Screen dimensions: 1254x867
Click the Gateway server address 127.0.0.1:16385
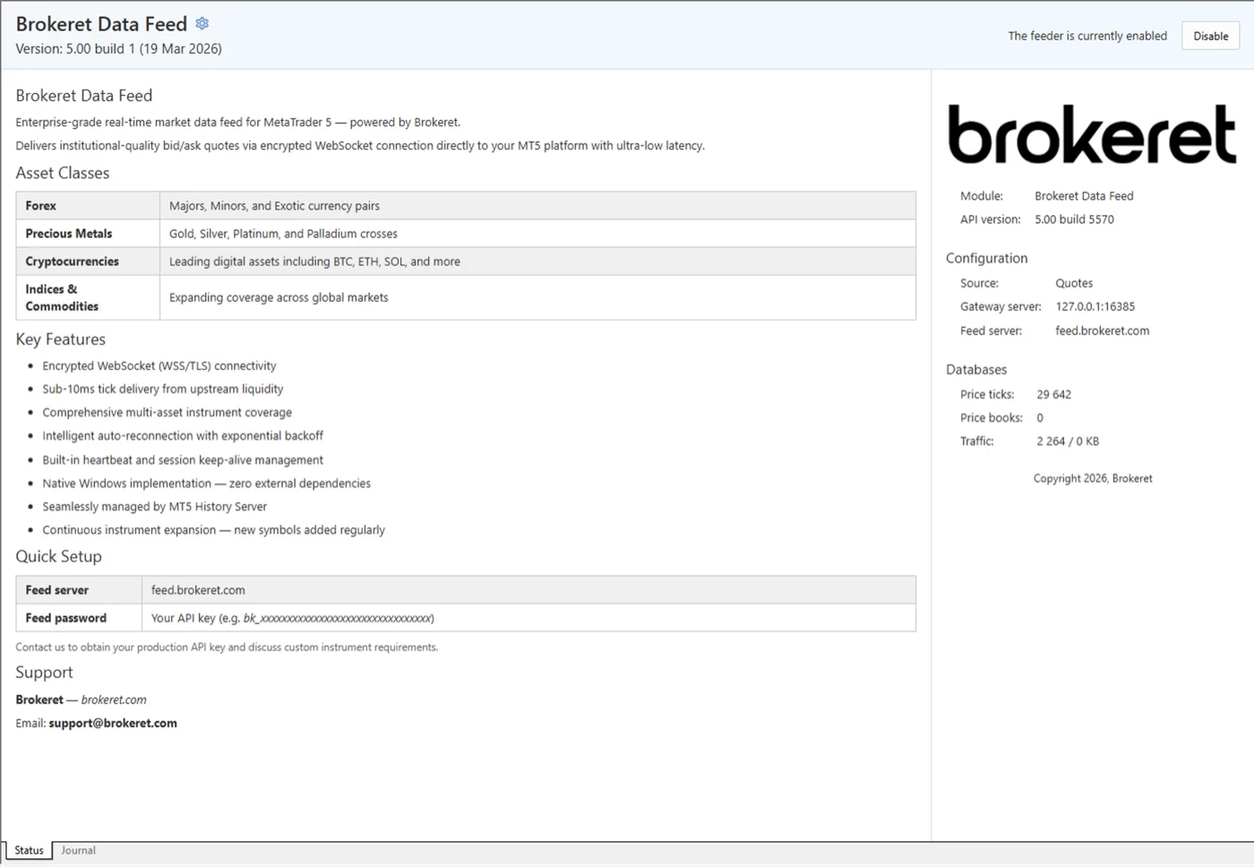[x=1095, y=306]
